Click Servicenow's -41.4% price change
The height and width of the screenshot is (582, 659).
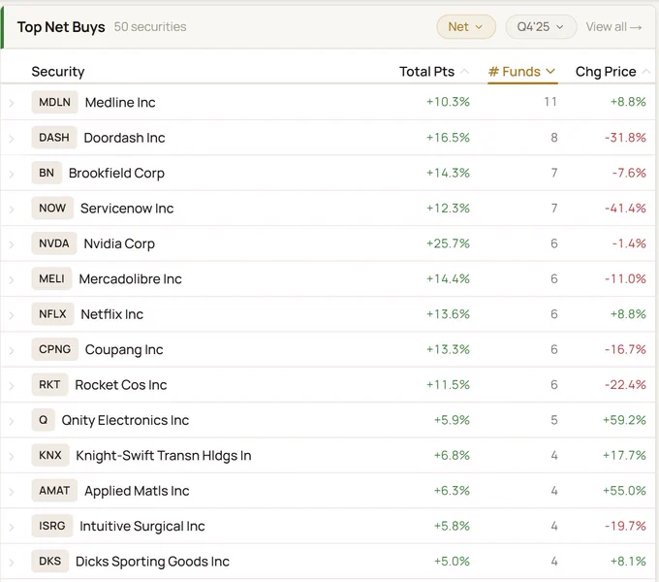click(x=625, y=209)
